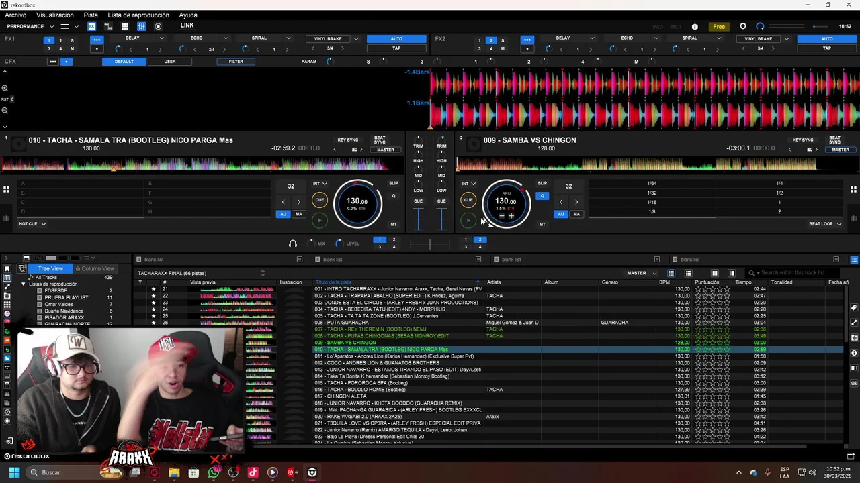The height and width of the screenshot is (483, 860).
Task: Open the Windows Start menu
Action: [14, 472]
